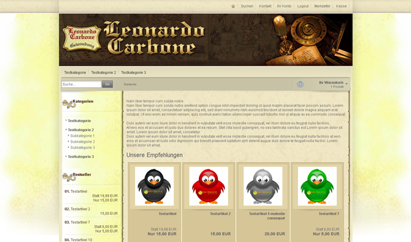Select the Testkategorie 2 tab in category bar
411x242 pixels.
(x=103, y=73)
